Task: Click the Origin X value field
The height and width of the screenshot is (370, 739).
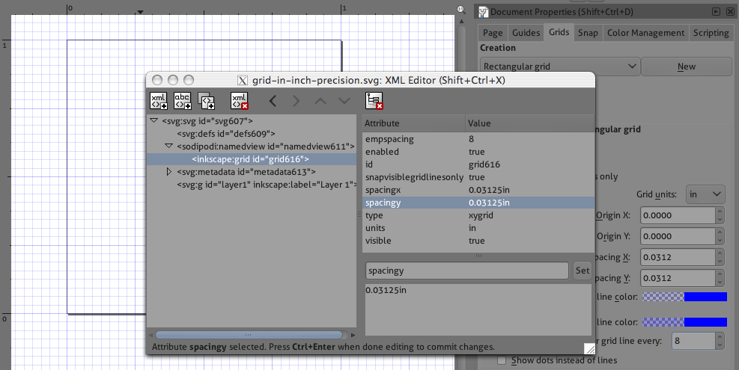Action: (678, 215)
